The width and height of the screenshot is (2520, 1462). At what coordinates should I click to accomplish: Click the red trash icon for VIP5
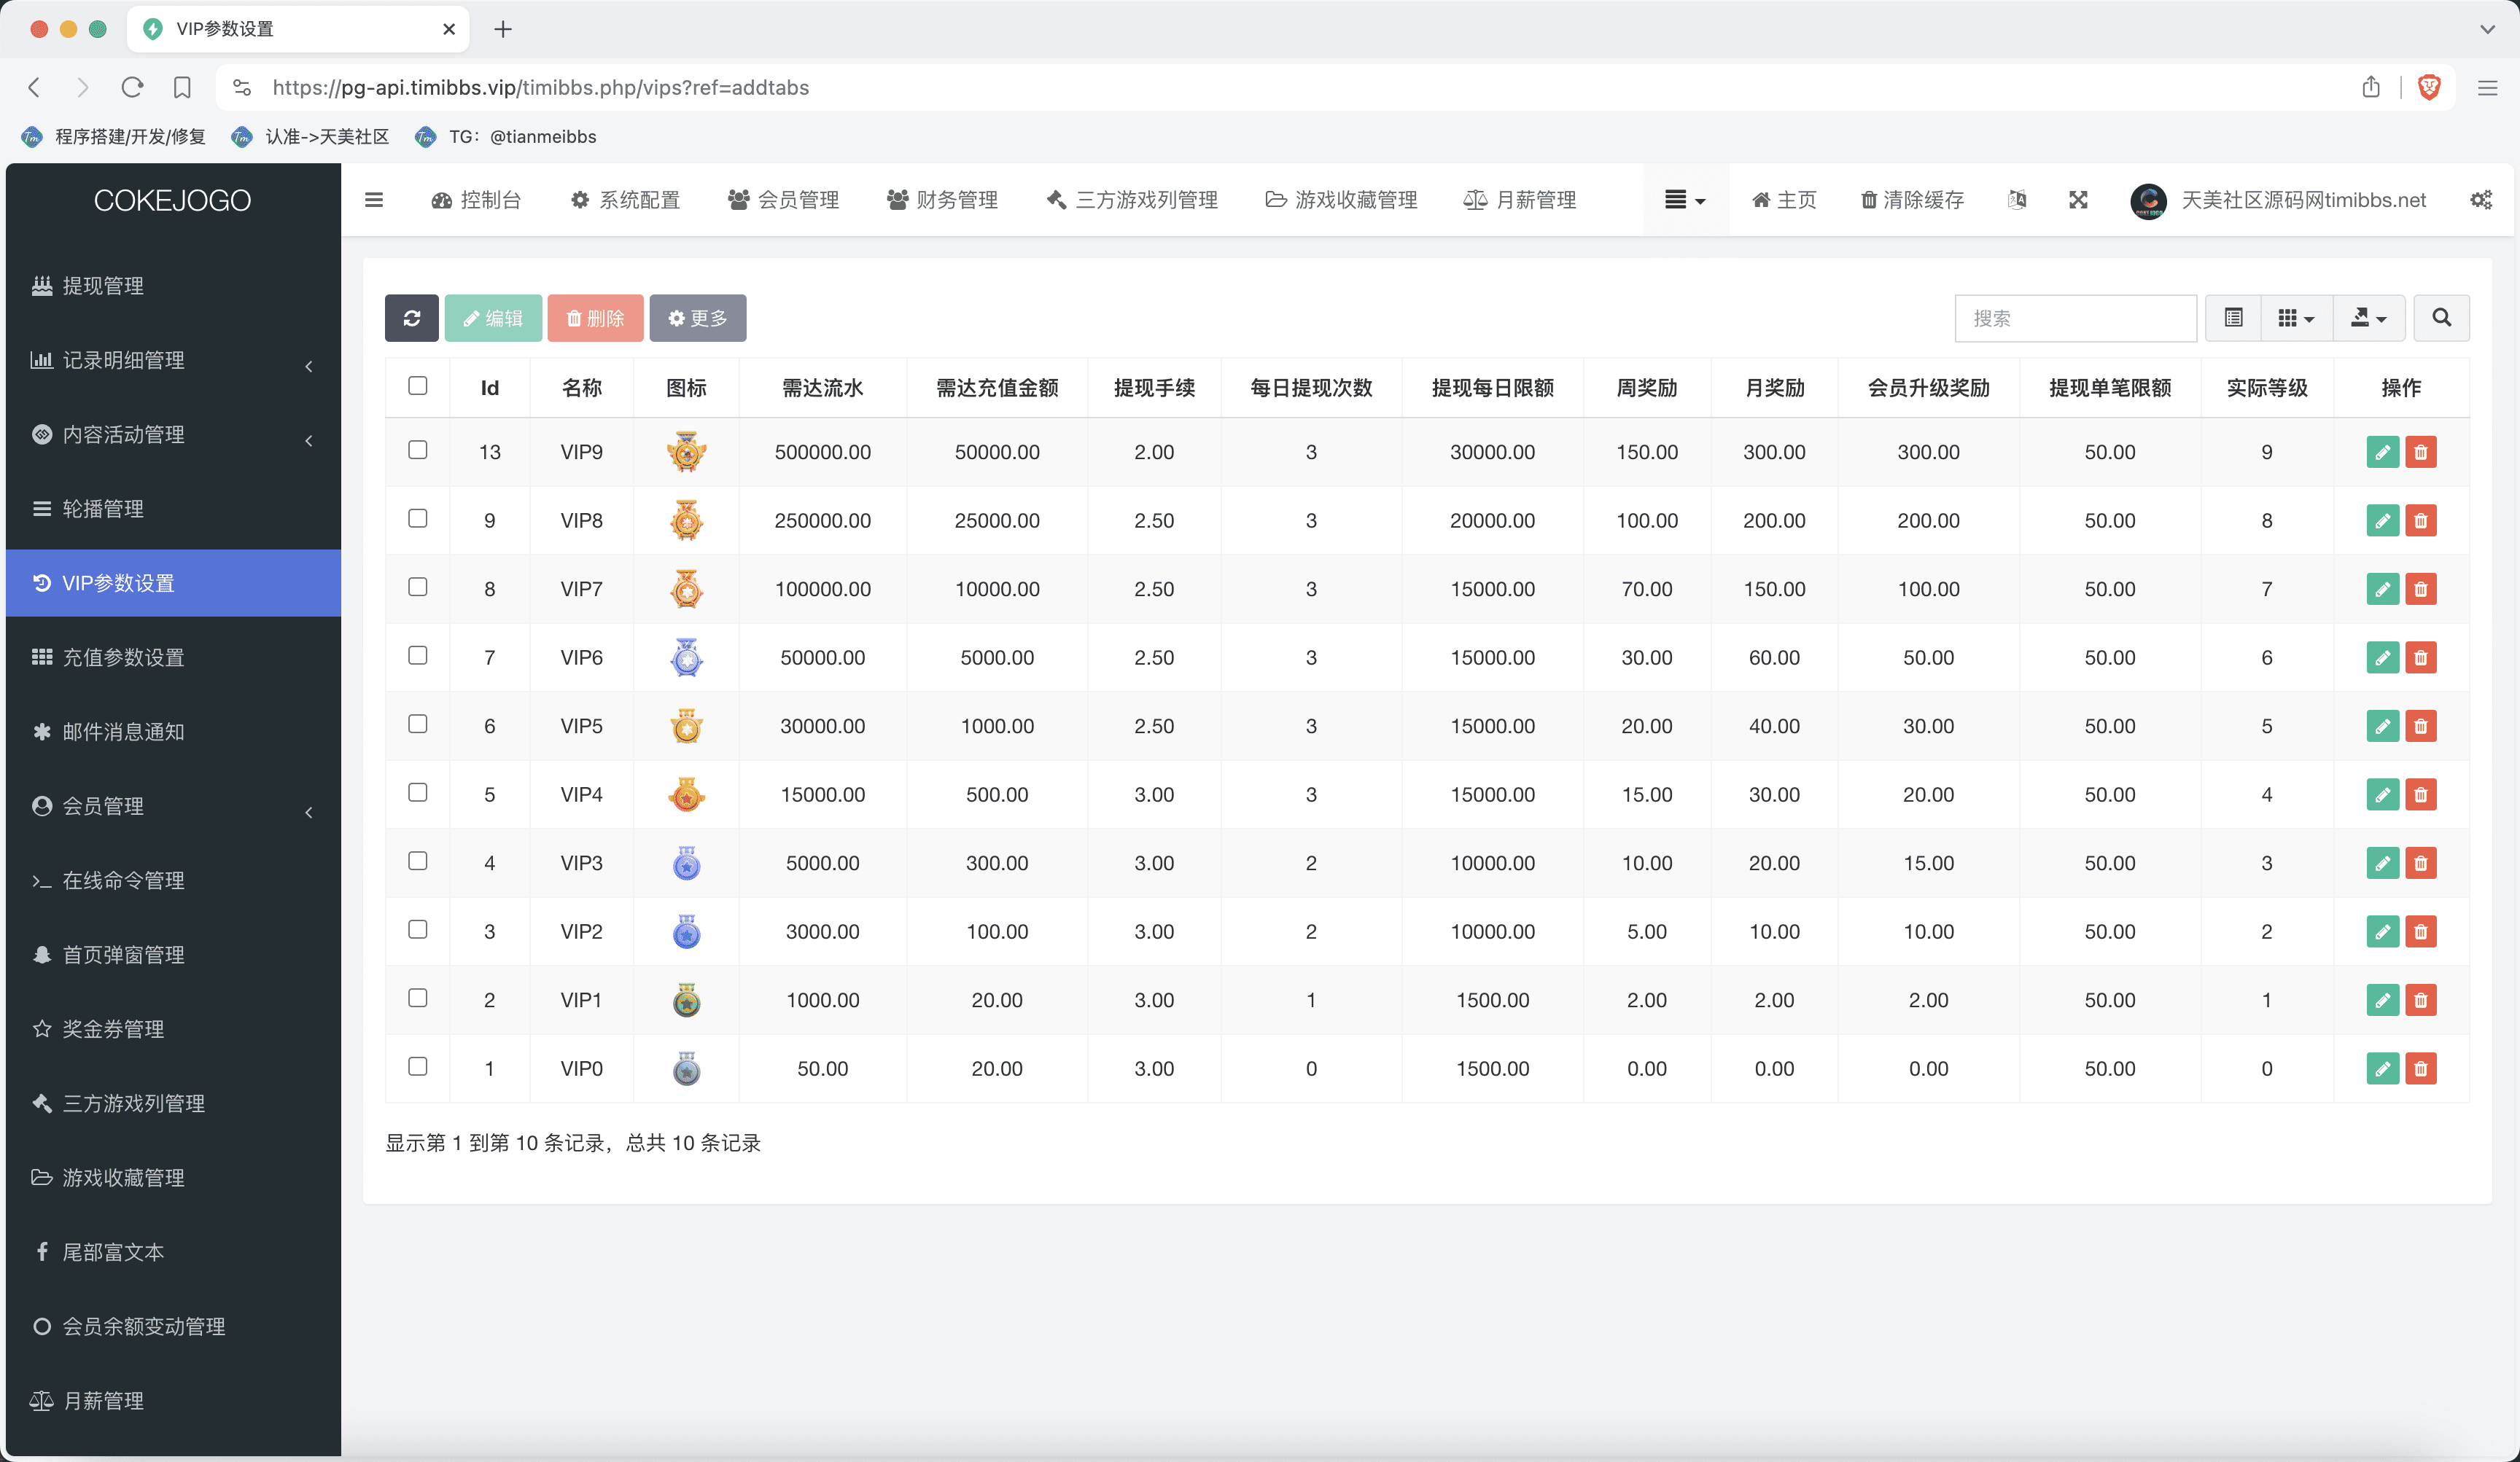click(2420, 727)
